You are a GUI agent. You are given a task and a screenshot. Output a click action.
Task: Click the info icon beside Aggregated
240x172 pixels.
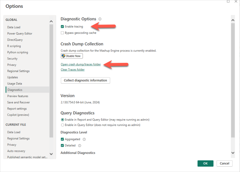84,139
